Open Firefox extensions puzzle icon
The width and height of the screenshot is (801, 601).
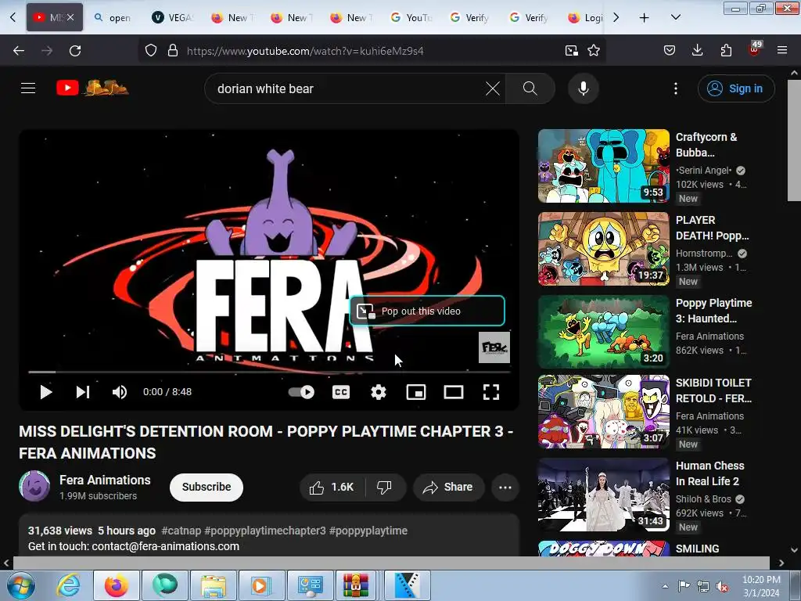tap(726, 51)
